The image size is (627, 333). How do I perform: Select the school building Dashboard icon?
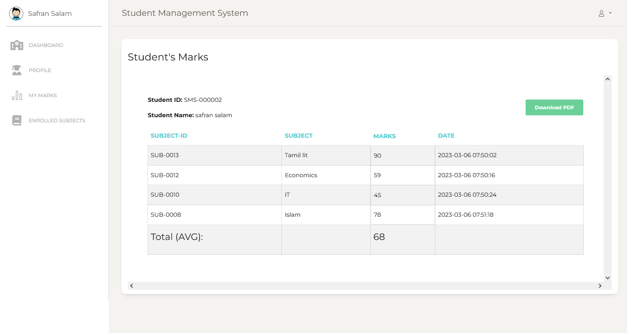[17, 45]
